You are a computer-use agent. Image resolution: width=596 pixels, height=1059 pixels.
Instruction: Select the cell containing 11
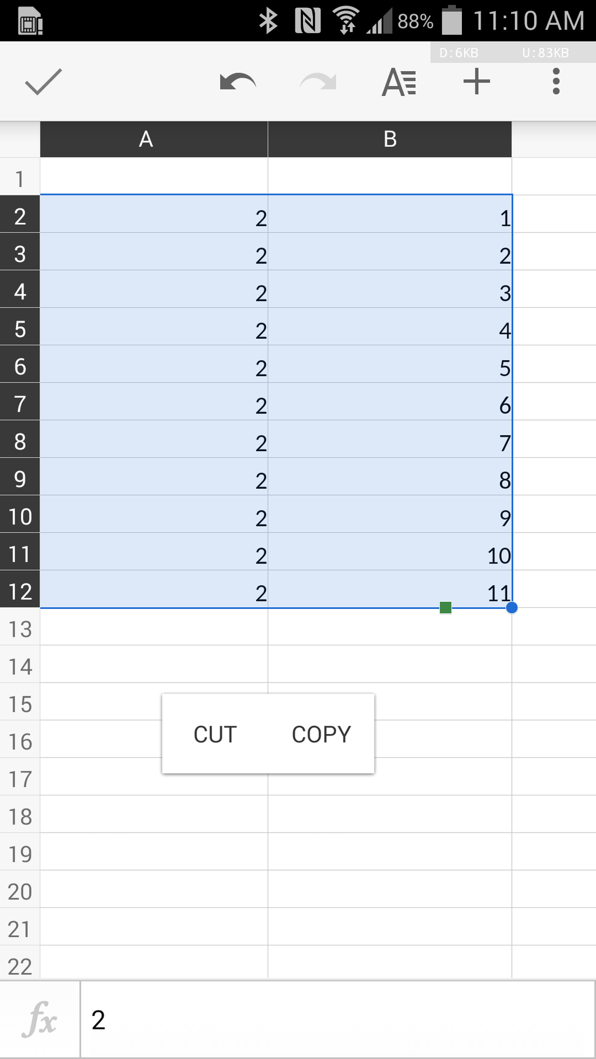(x=389, y=592)
